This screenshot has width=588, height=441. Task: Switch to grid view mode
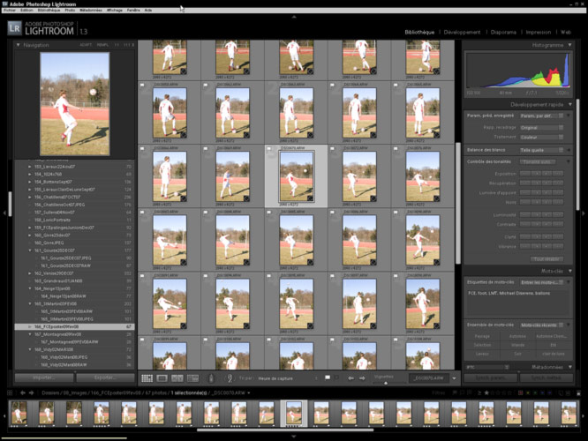tap(147, 377)
